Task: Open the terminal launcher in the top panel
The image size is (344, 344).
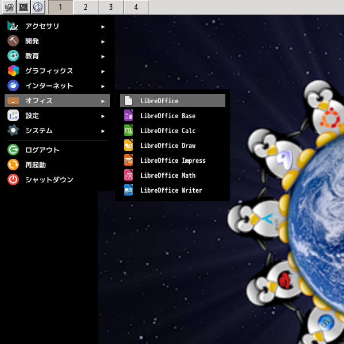Action: 24,7
